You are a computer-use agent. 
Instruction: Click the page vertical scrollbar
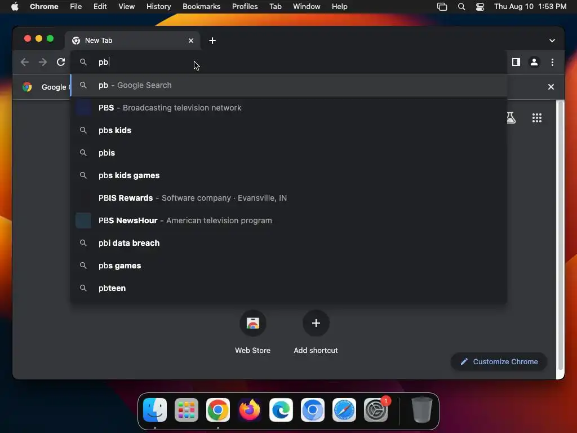click(x=561, y=236)
